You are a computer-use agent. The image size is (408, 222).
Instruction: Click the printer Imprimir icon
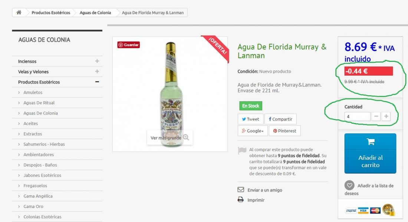241,200
